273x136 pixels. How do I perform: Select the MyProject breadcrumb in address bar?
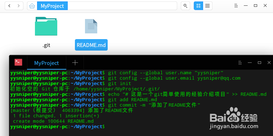pyautogui.click(x=52, y=6)
